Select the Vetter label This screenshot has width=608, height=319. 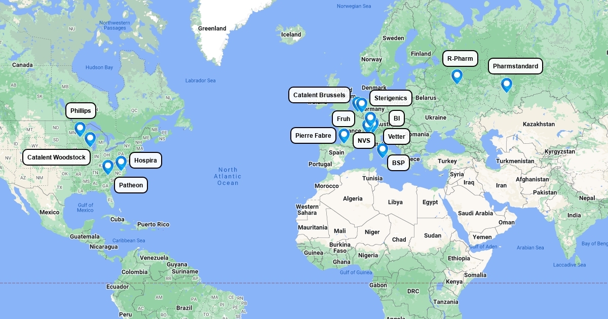[397, 137]
